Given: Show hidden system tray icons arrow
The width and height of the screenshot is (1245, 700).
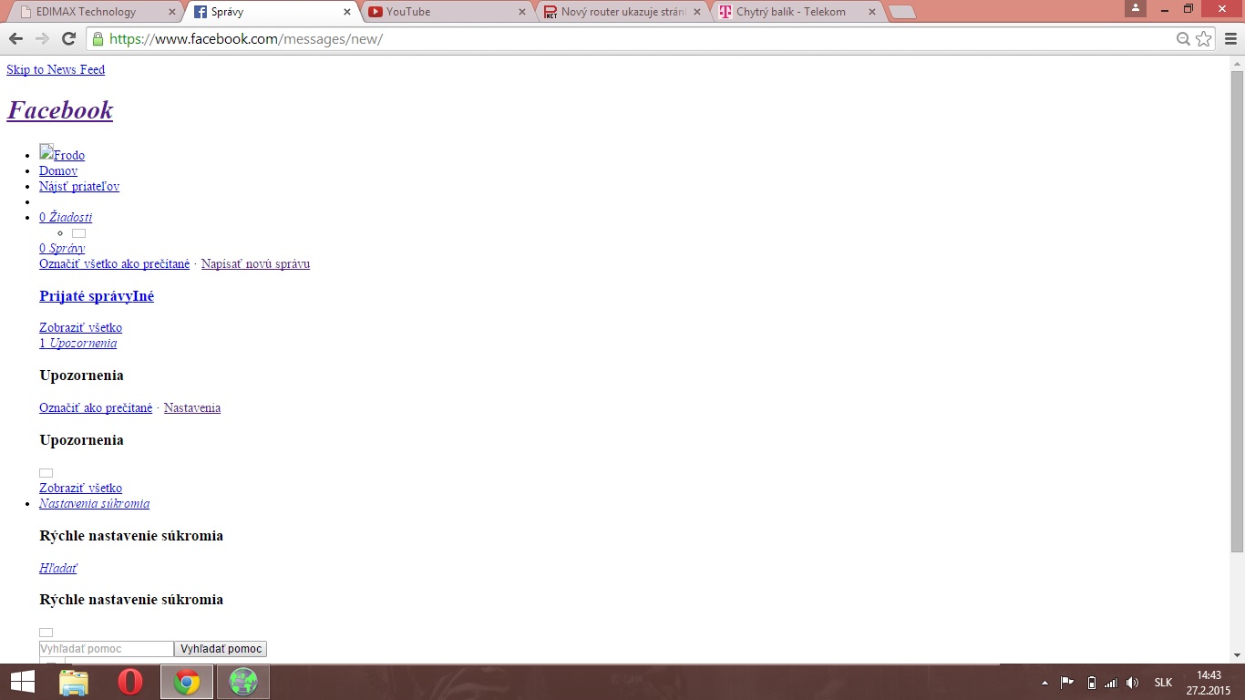Looking at the screenshot, I should pos(1044,683).
